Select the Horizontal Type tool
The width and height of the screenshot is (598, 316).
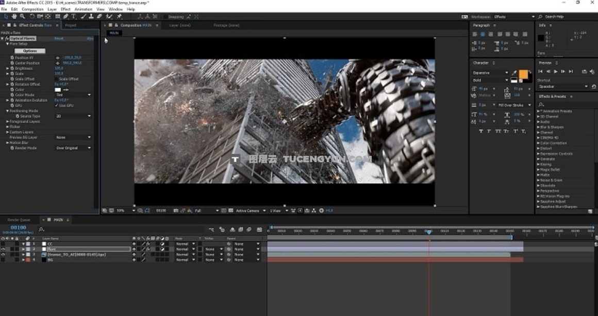click(74, 16)
